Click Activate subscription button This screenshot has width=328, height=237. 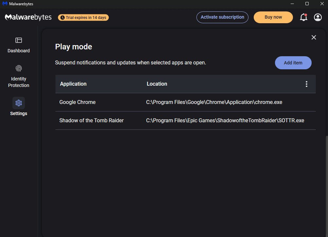click(x=222, y=17)
